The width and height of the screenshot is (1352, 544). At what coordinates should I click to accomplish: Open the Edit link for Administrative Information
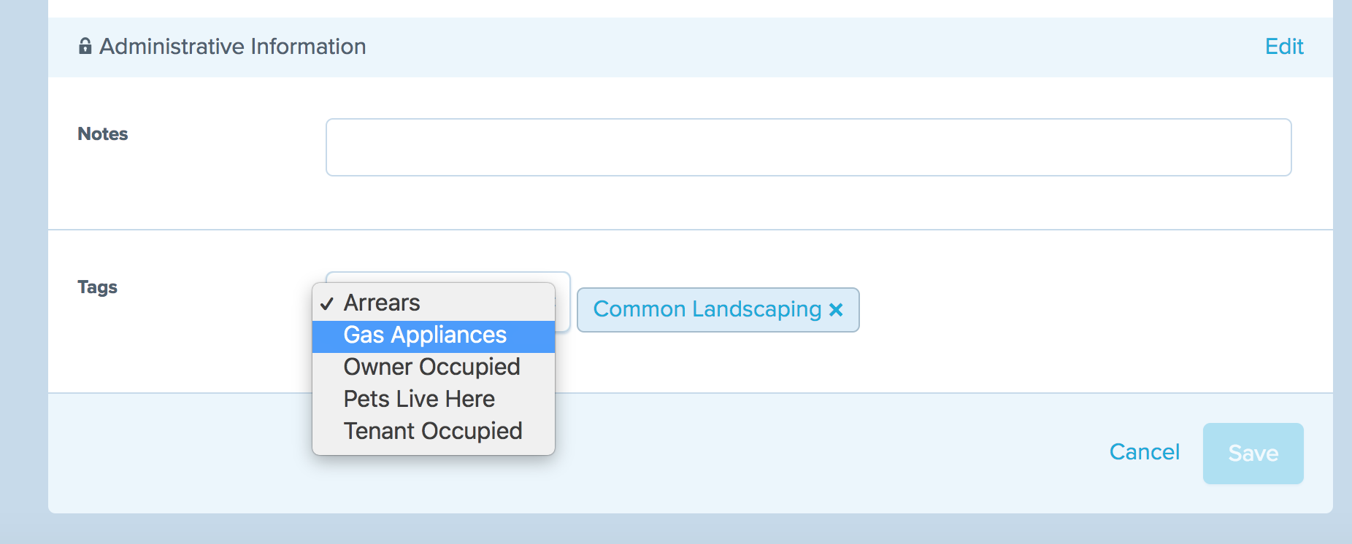pyautogui.click(x=1284, y=47)
